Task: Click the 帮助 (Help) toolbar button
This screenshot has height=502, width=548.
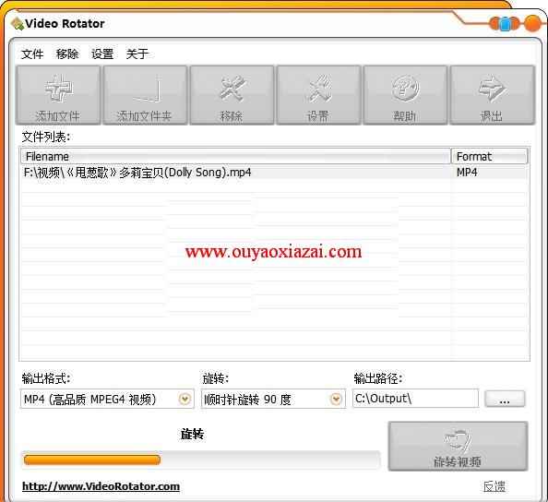Action: point(405,95)
